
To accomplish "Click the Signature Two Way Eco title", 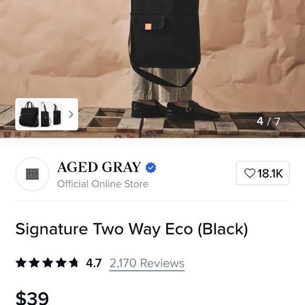I will [x=132, y=230].
